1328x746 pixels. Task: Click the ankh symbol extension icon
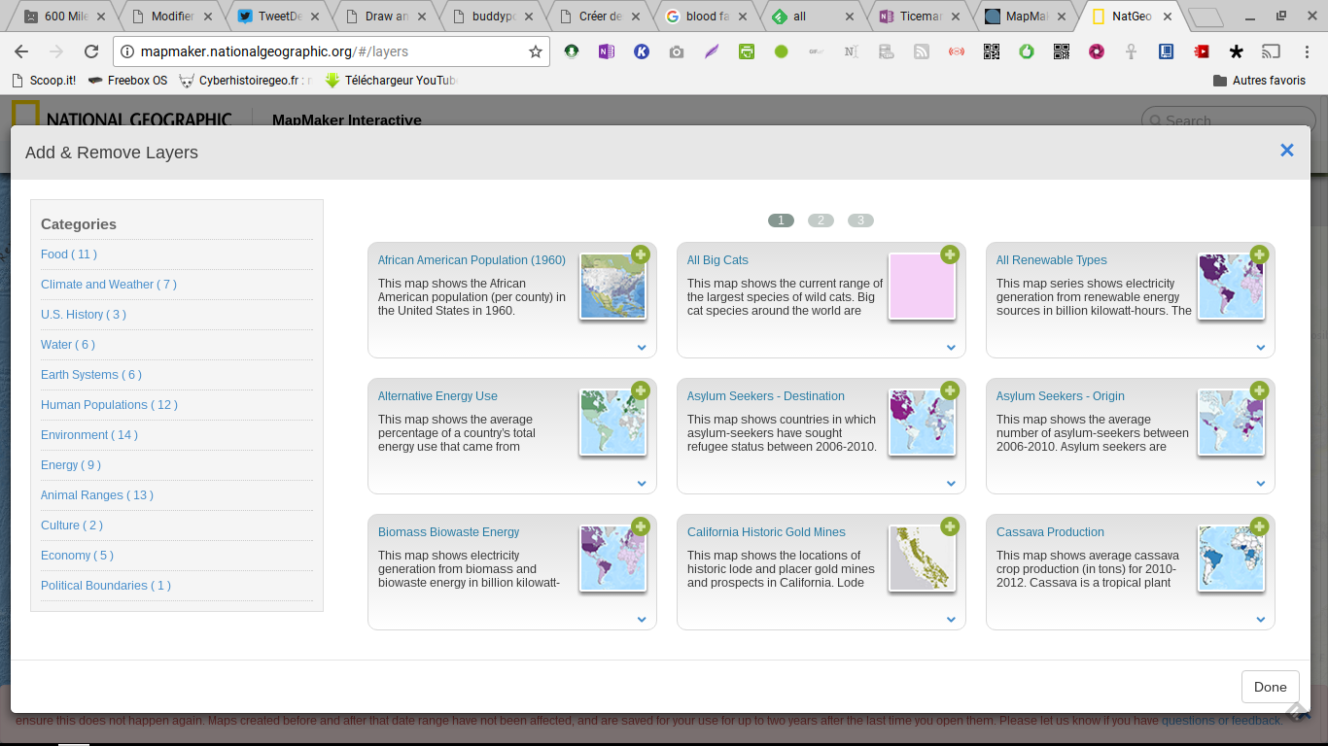[1131, 51]
